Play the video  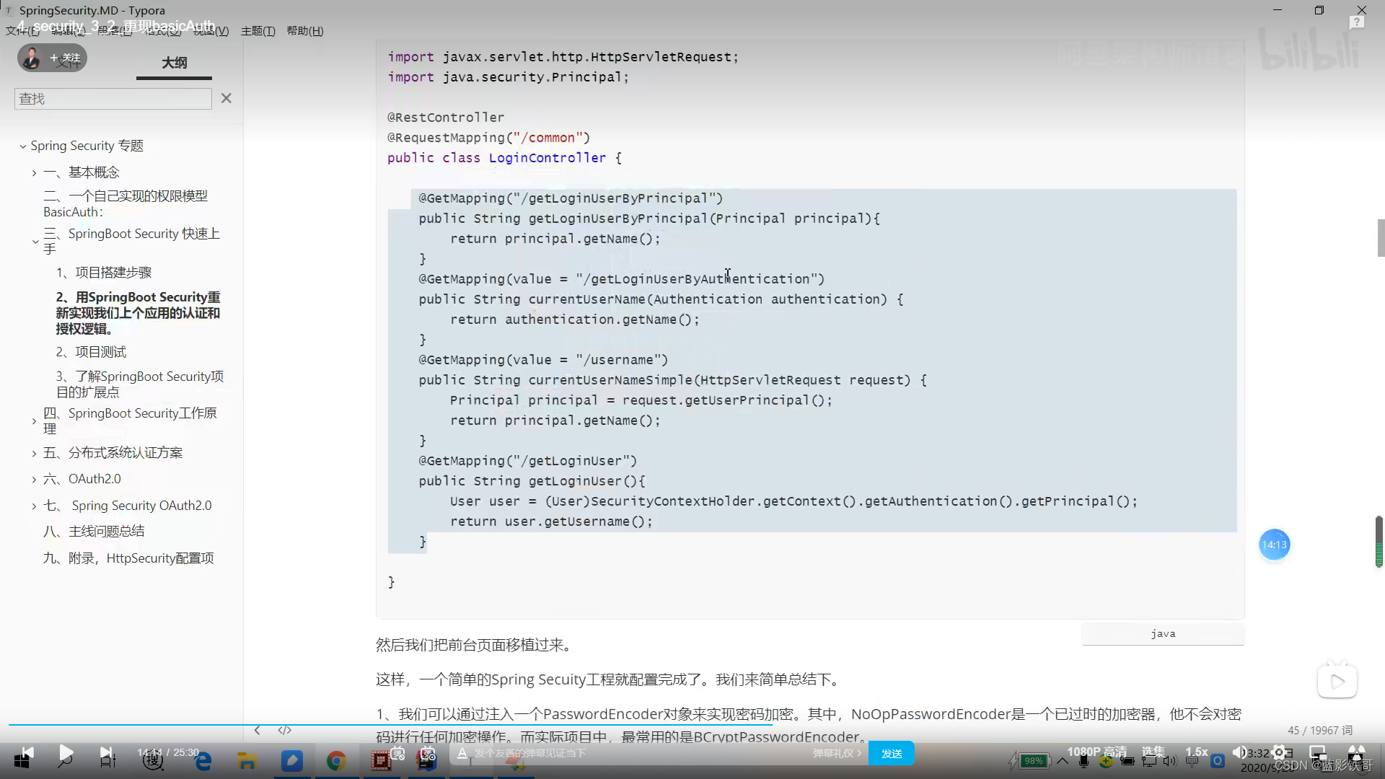pyautogui.click(x=66, y=753)
